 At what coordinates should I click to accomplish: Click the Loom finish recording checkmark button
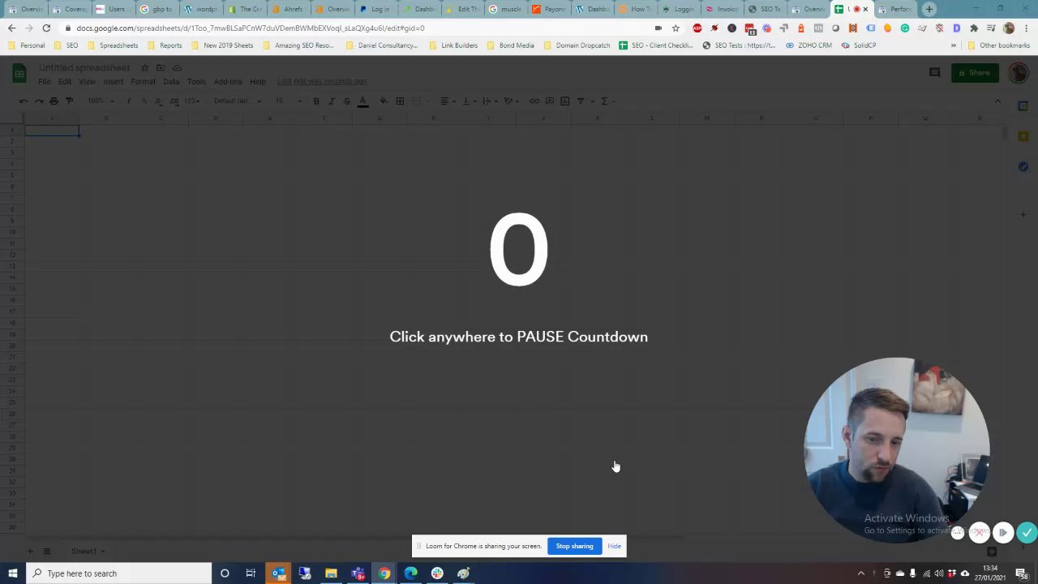coord(1027,532)
